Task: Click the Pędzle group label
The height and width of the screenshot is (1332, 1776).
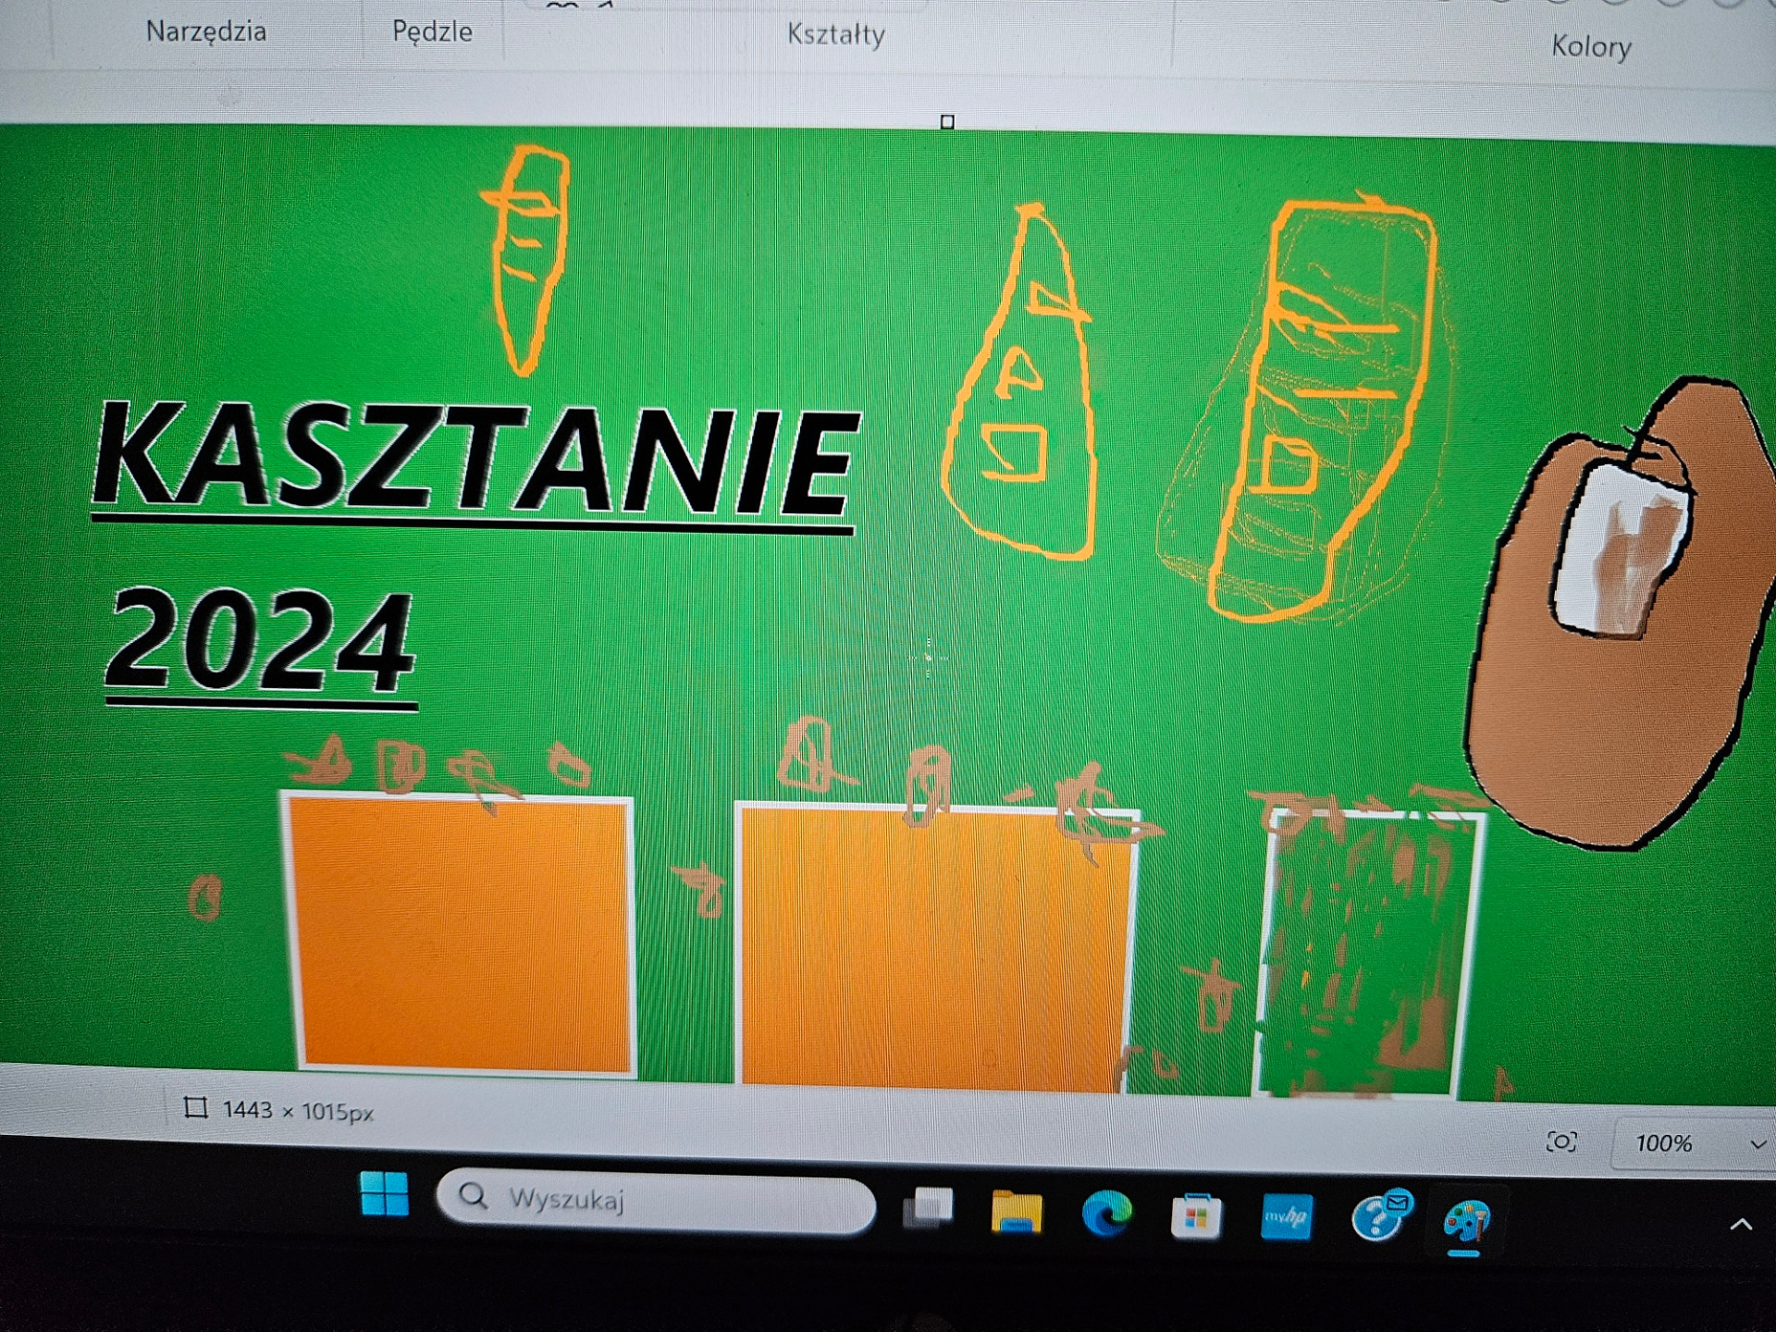Action: 432,31
